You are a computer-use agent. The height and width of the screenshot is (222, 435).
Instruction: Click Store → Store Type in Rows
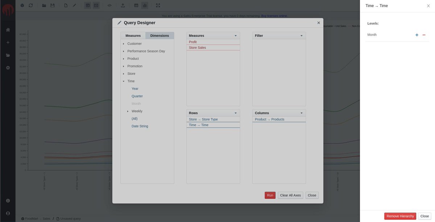click(213, 119)
